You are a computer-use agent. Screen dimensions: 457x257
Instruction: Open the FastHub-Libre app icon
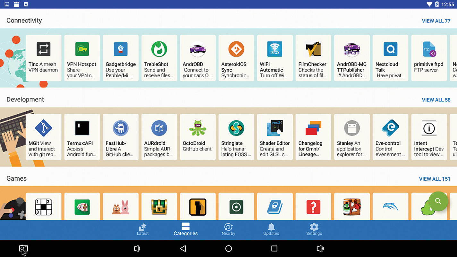(121, 128)
